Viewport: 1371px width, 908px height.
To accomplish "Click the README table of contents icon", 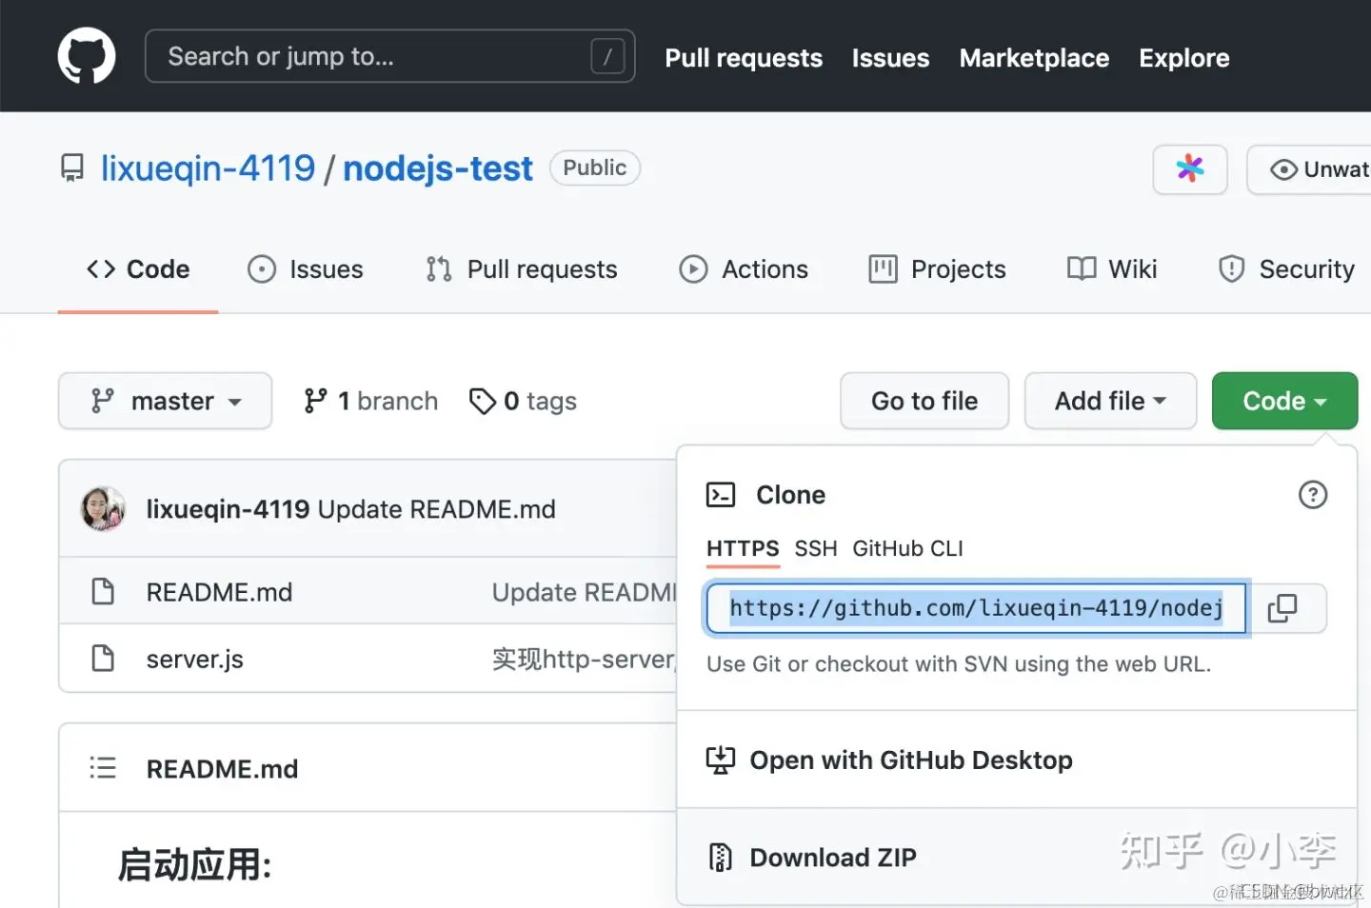I will [x=103, y=768].
